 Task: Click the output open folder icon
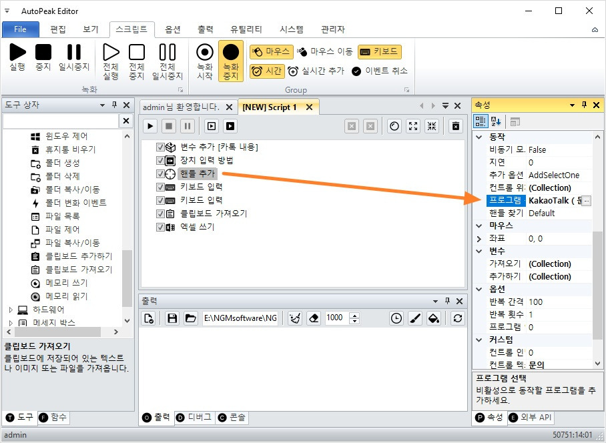[190, 318]
